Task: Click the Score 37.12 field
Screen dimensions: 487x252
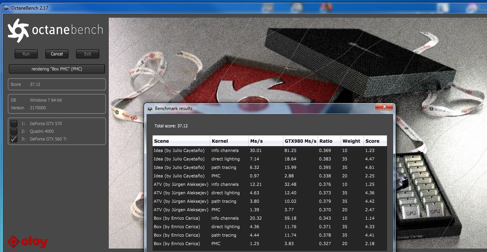Action: pos(57,84)
